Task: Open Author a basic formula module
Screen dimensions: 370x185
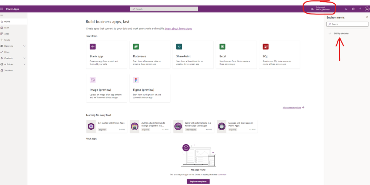Action: [150, 126]
